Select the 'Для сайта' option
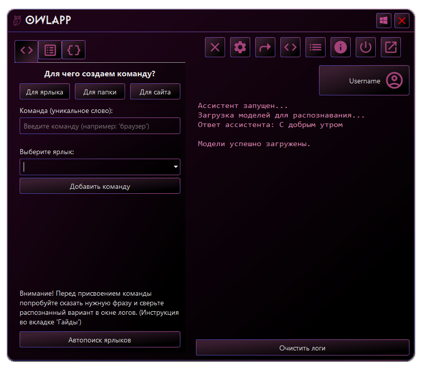 coord(155,92)
